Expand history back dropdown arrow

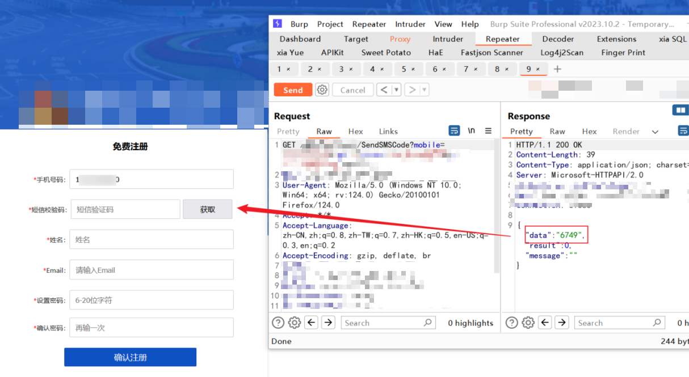click(x=396, y=90)
